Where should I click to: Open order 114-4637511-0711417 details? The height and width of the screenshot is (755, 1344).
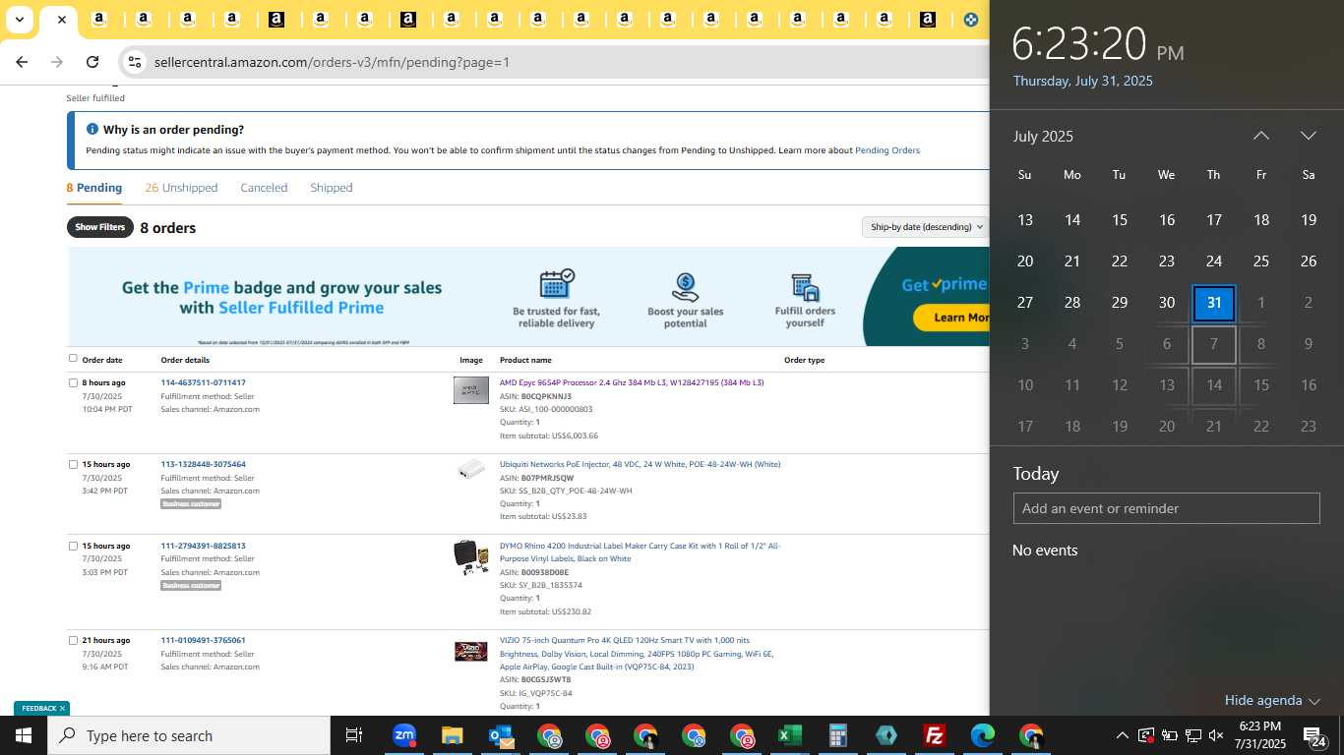pos(203,382)
